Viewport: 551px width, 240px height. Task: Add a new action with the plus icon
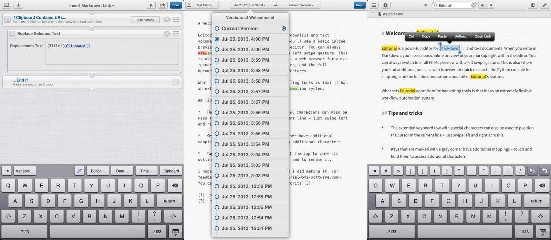click(18, 5)
